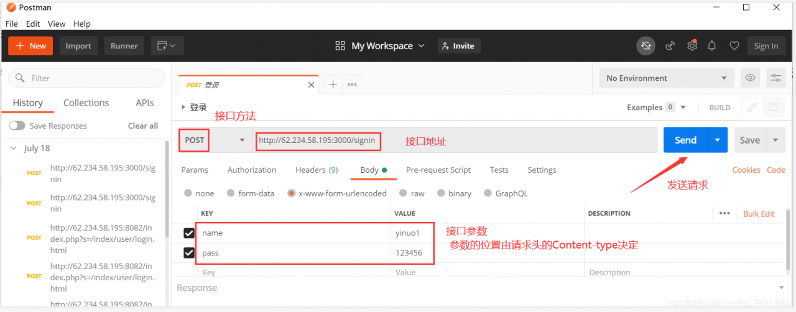Open the Edit menu
Image resolution: width=796 pixels, height=312 pixels.
click(x=33, y=24)
